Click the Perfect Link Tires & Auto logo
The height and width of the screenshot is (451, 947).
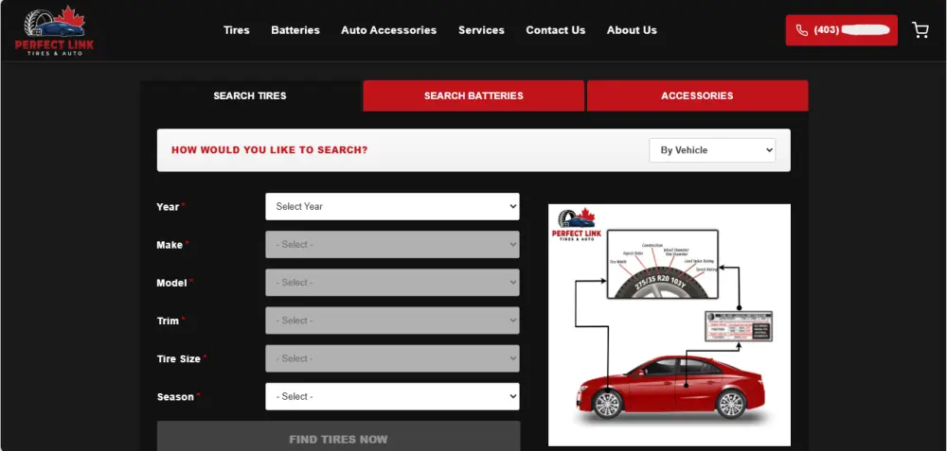(54, 31)
